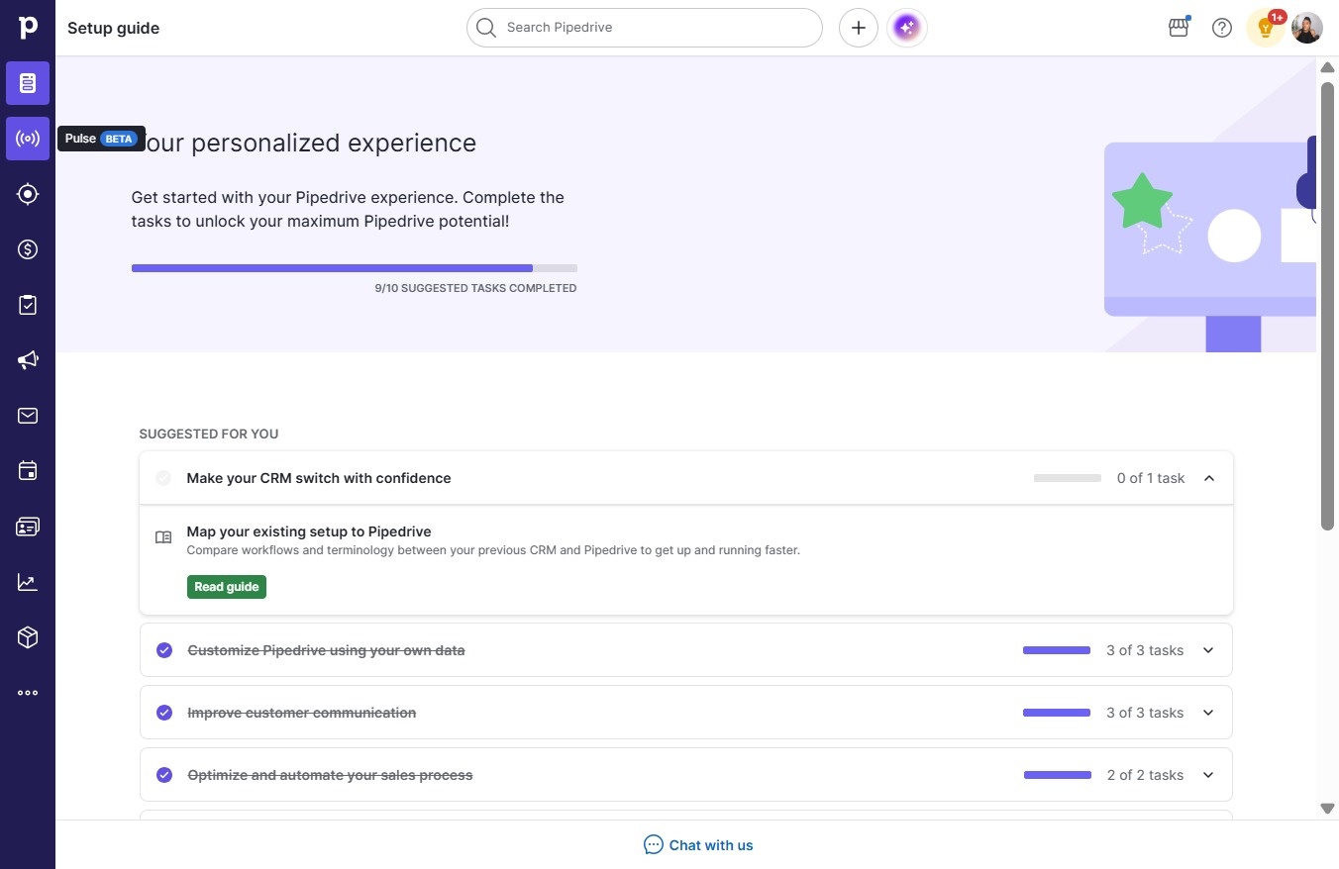The height and width of the screenshot is (869, 1339).
Task: Click the Customize Pipedrive using your own data title
Action: pyautogui.click(x=326, y=650)
